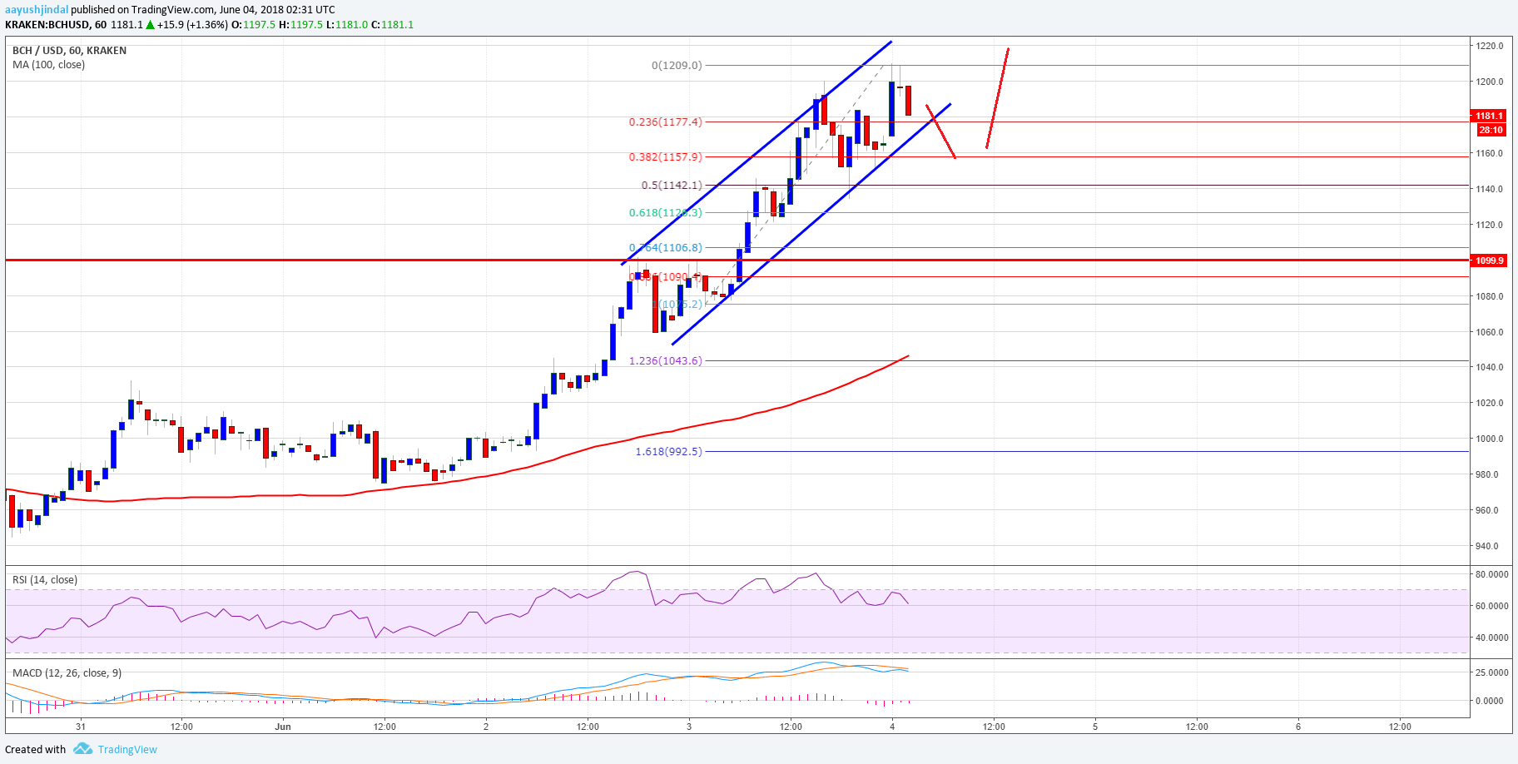Select Fibonacci label 0(1209.0)

[677, 65]
